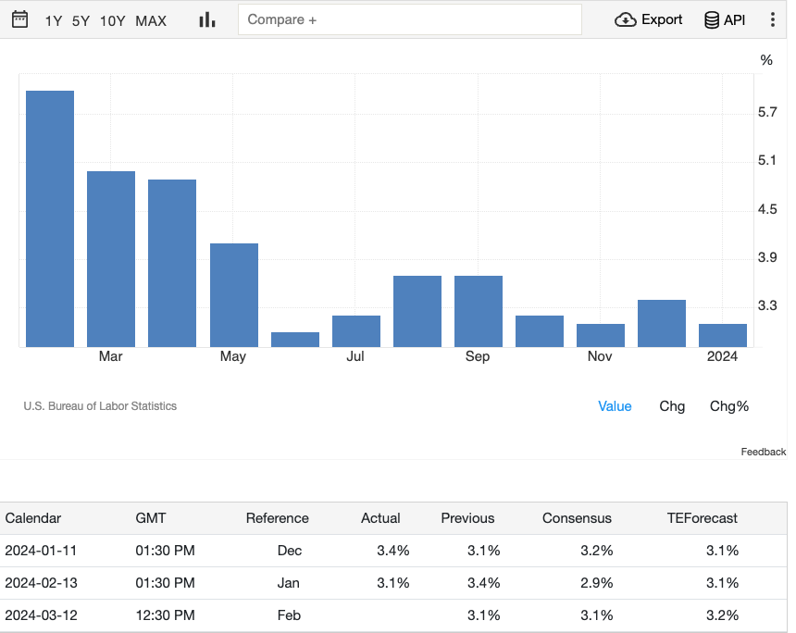Click the 3.2% TEForecast value for Feb
This screenshot has height=633, width=796.
click(x=722, y=615)
